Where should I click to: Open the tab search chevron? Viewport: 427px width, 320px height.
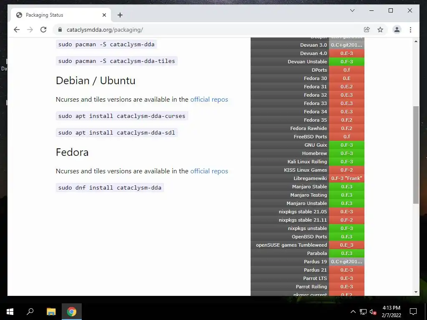point(352,10)
